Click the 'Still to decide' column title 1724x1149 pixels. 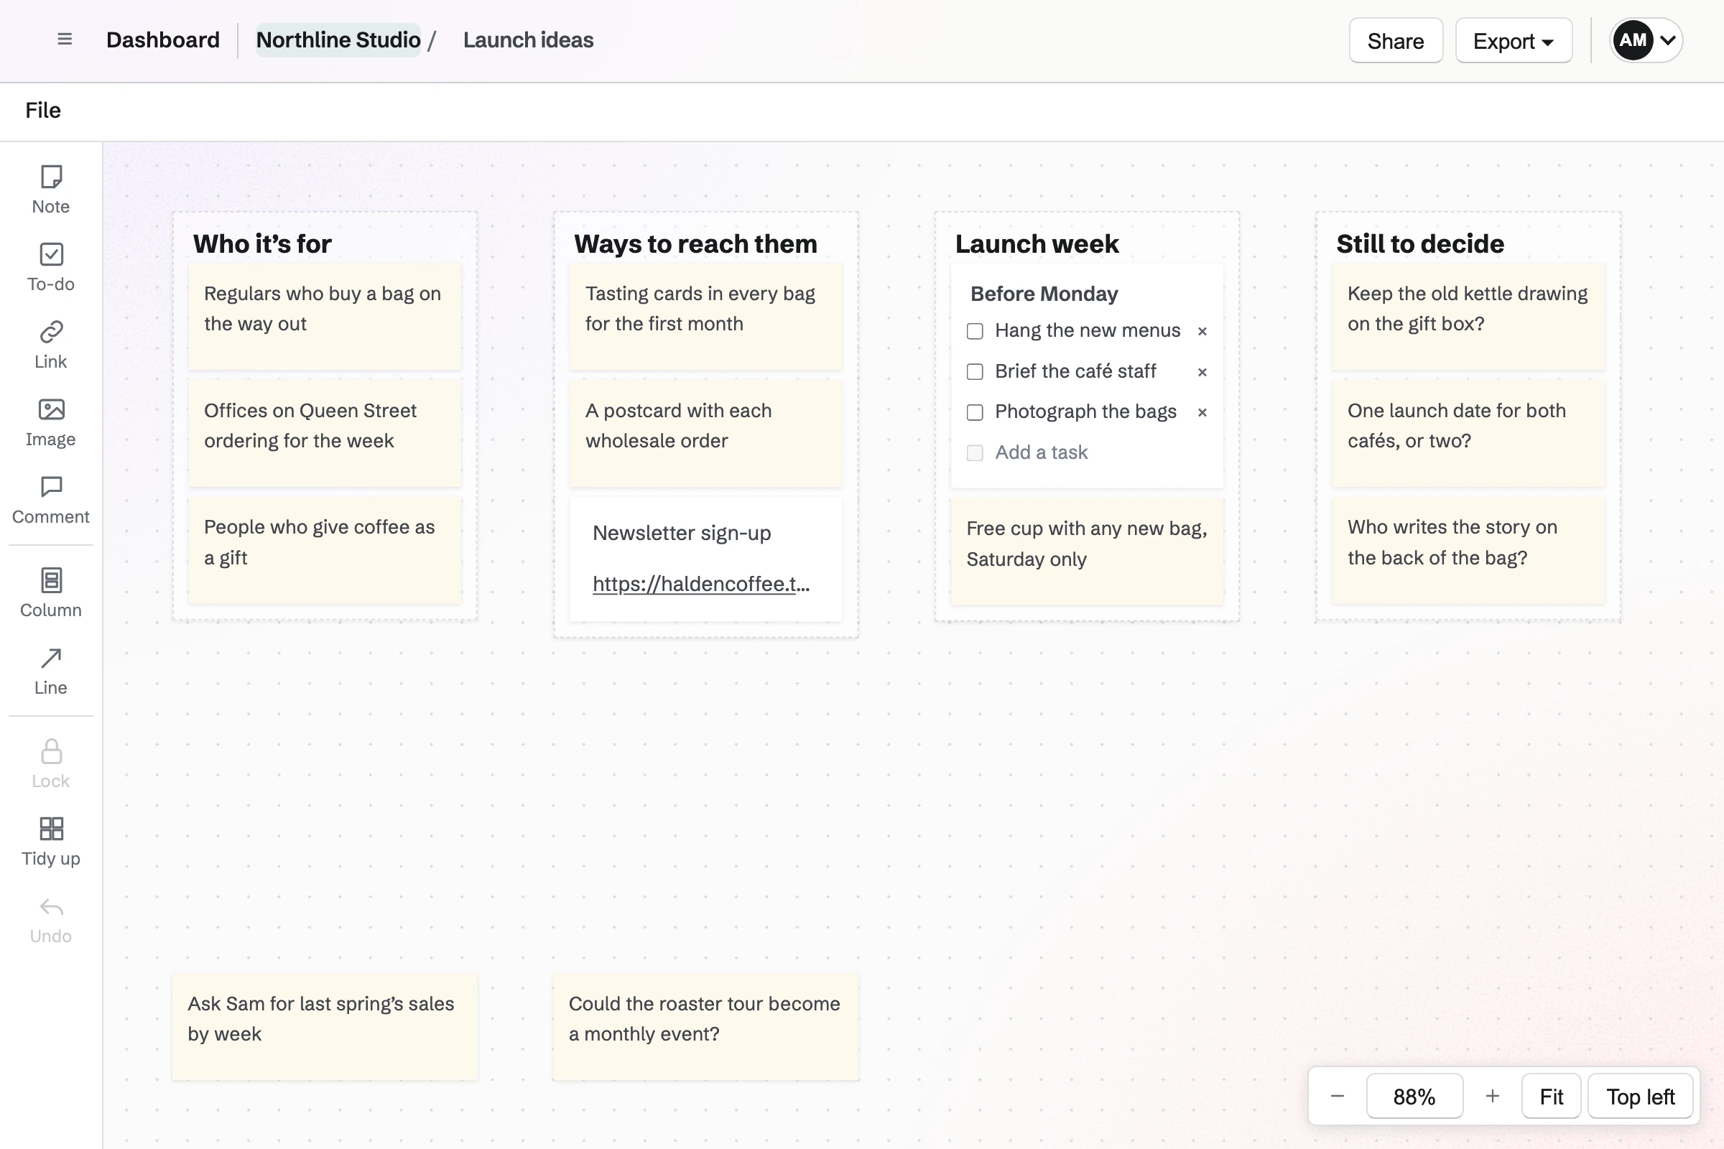(1420, 243)
